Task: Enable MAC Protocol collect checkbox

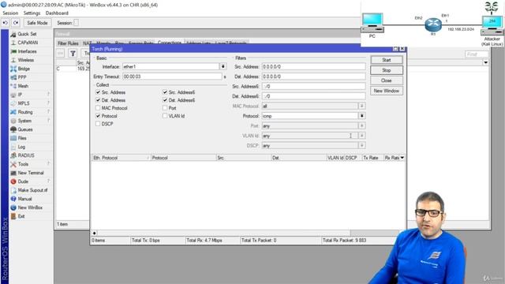Action: [98, 108]
